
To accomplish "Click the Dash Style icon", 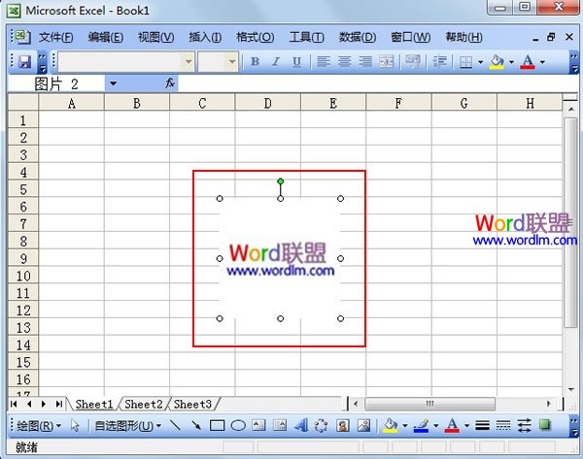I will pyautogui.click(x=503, y=426).
